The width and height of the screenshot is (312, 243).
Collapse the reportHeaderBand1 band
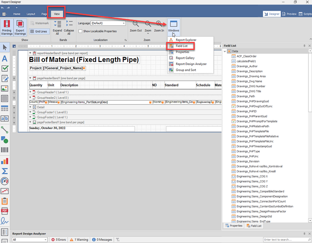pyautogui.click(x=30, y=53)
